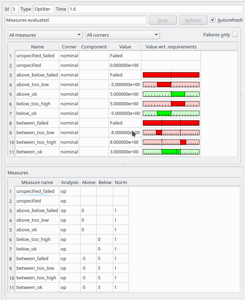The width and height of the screenshot is (245, 300).
Task: Click the Time field showing 1.6
Action: [x=155, y=9]
